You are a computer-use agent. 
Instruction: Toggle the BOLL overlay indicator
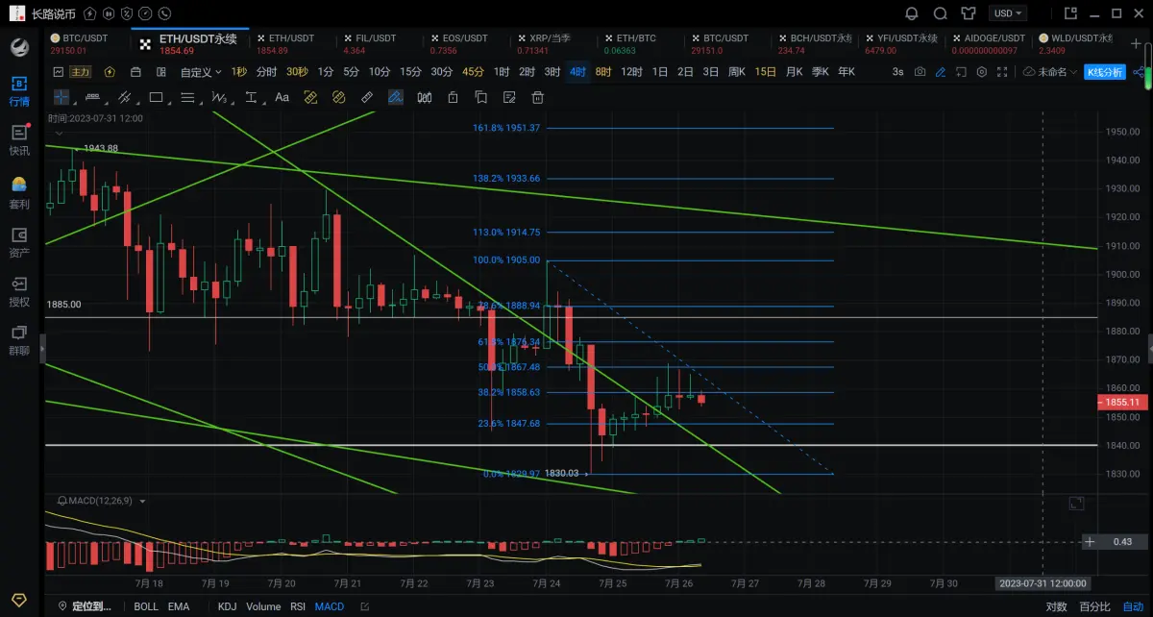pos(146,606)
